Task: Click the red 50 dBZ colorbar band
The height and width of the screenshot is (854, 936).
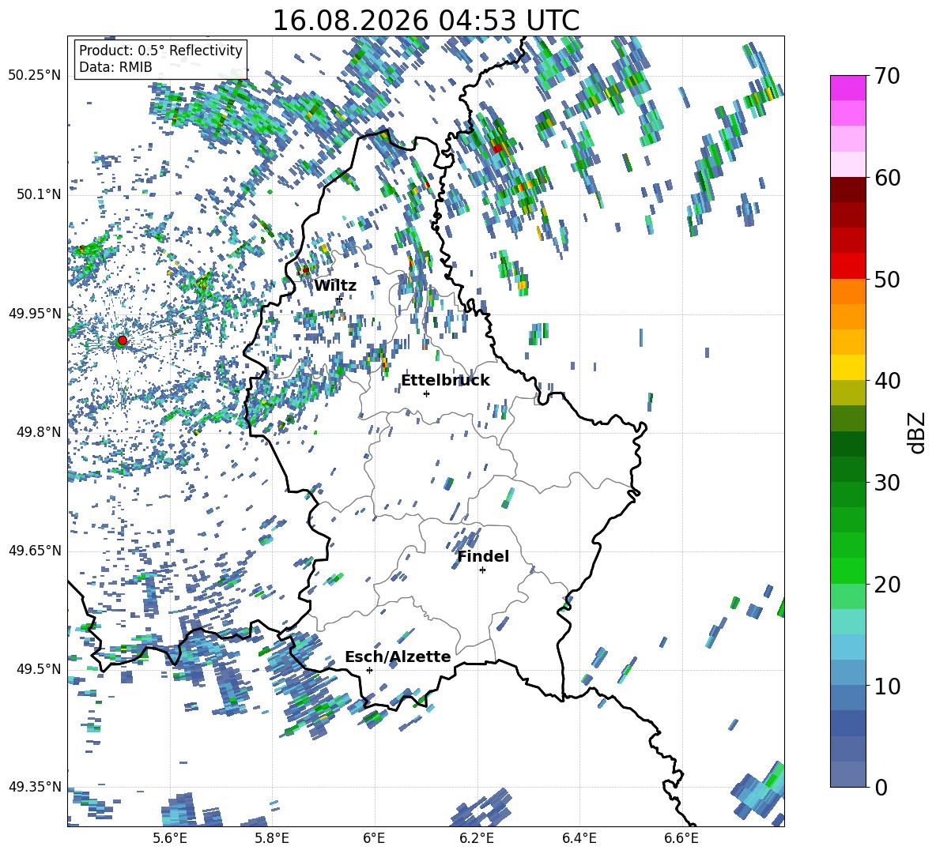Action: (847, 266)
